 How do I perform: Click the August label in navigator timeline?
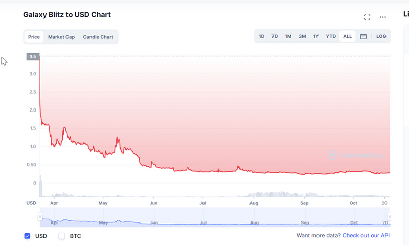(x=253, y=223)
